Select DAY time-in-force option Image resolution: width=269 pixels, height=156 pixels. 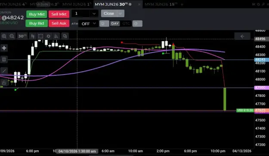(115, 24)
